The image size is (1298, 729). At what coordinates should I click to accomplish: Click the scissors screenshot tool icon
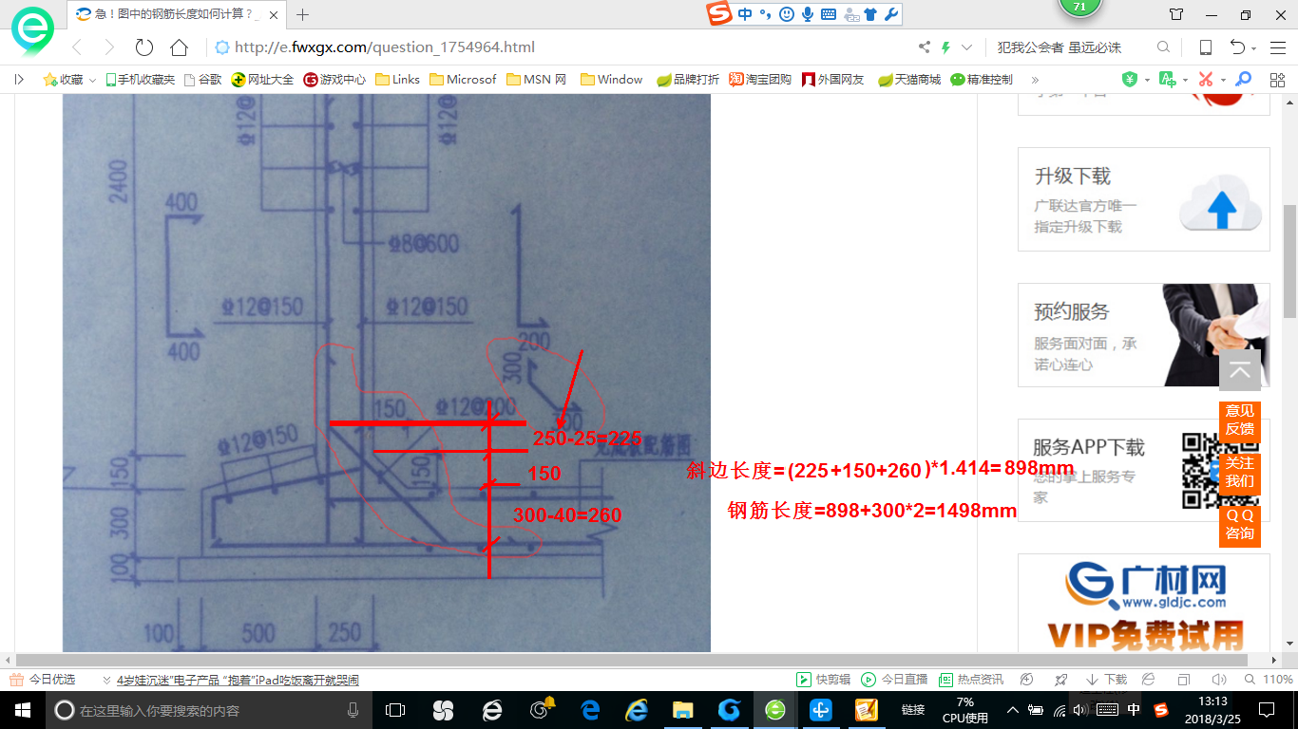(x=1206, y=80)
